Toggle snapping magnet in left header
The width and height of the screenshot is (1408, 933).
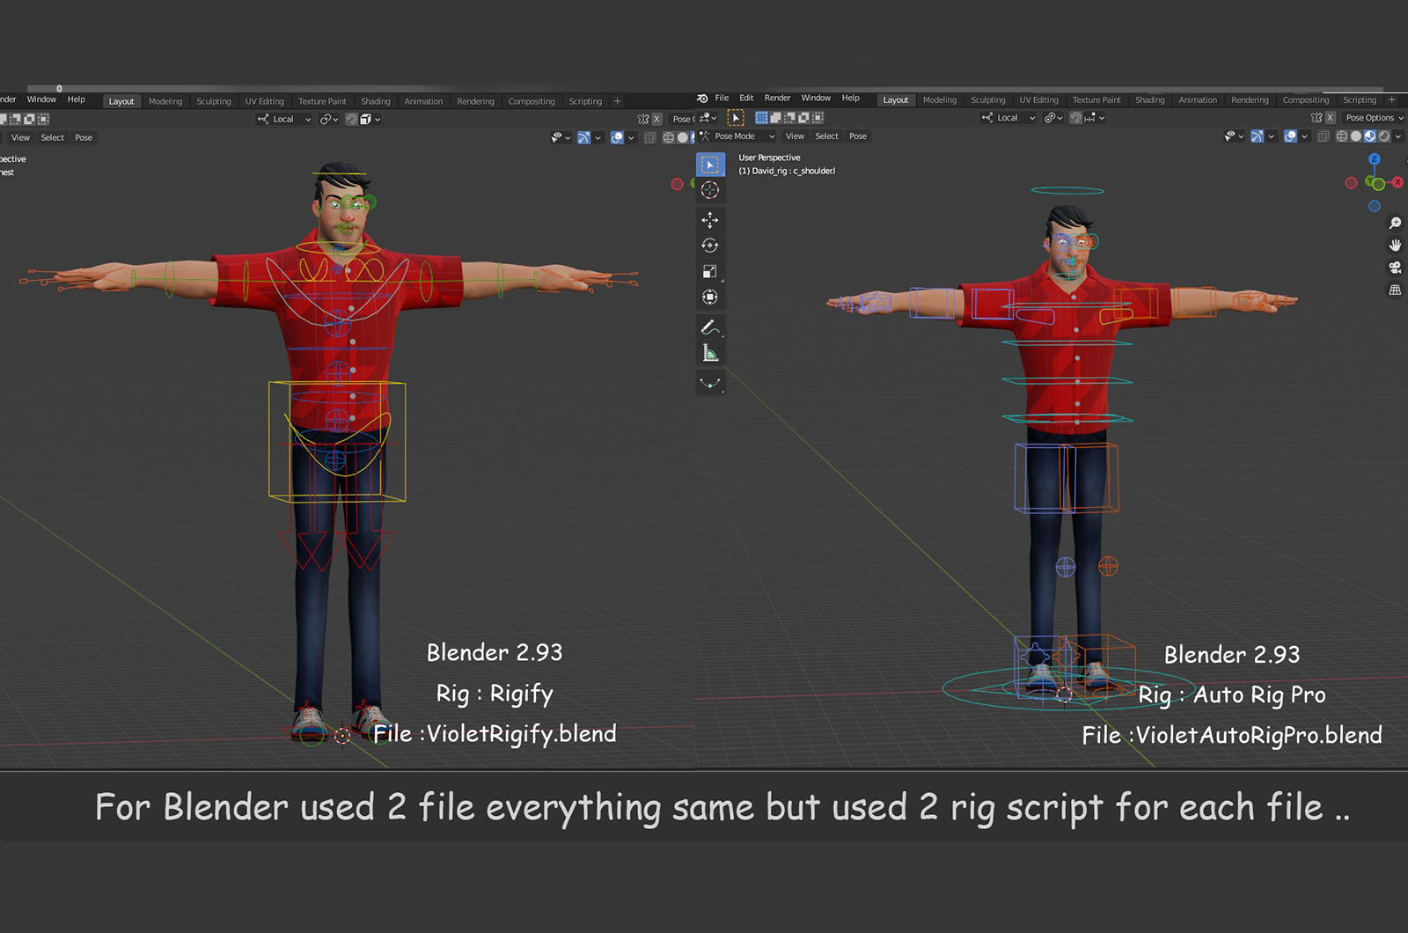[352, 119]
